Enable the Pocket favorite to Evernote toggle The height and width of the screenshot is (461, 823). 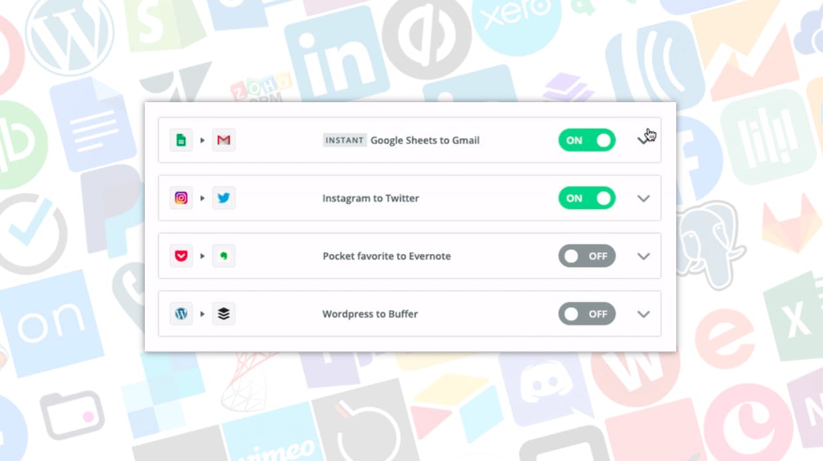(x=587, y=256)
